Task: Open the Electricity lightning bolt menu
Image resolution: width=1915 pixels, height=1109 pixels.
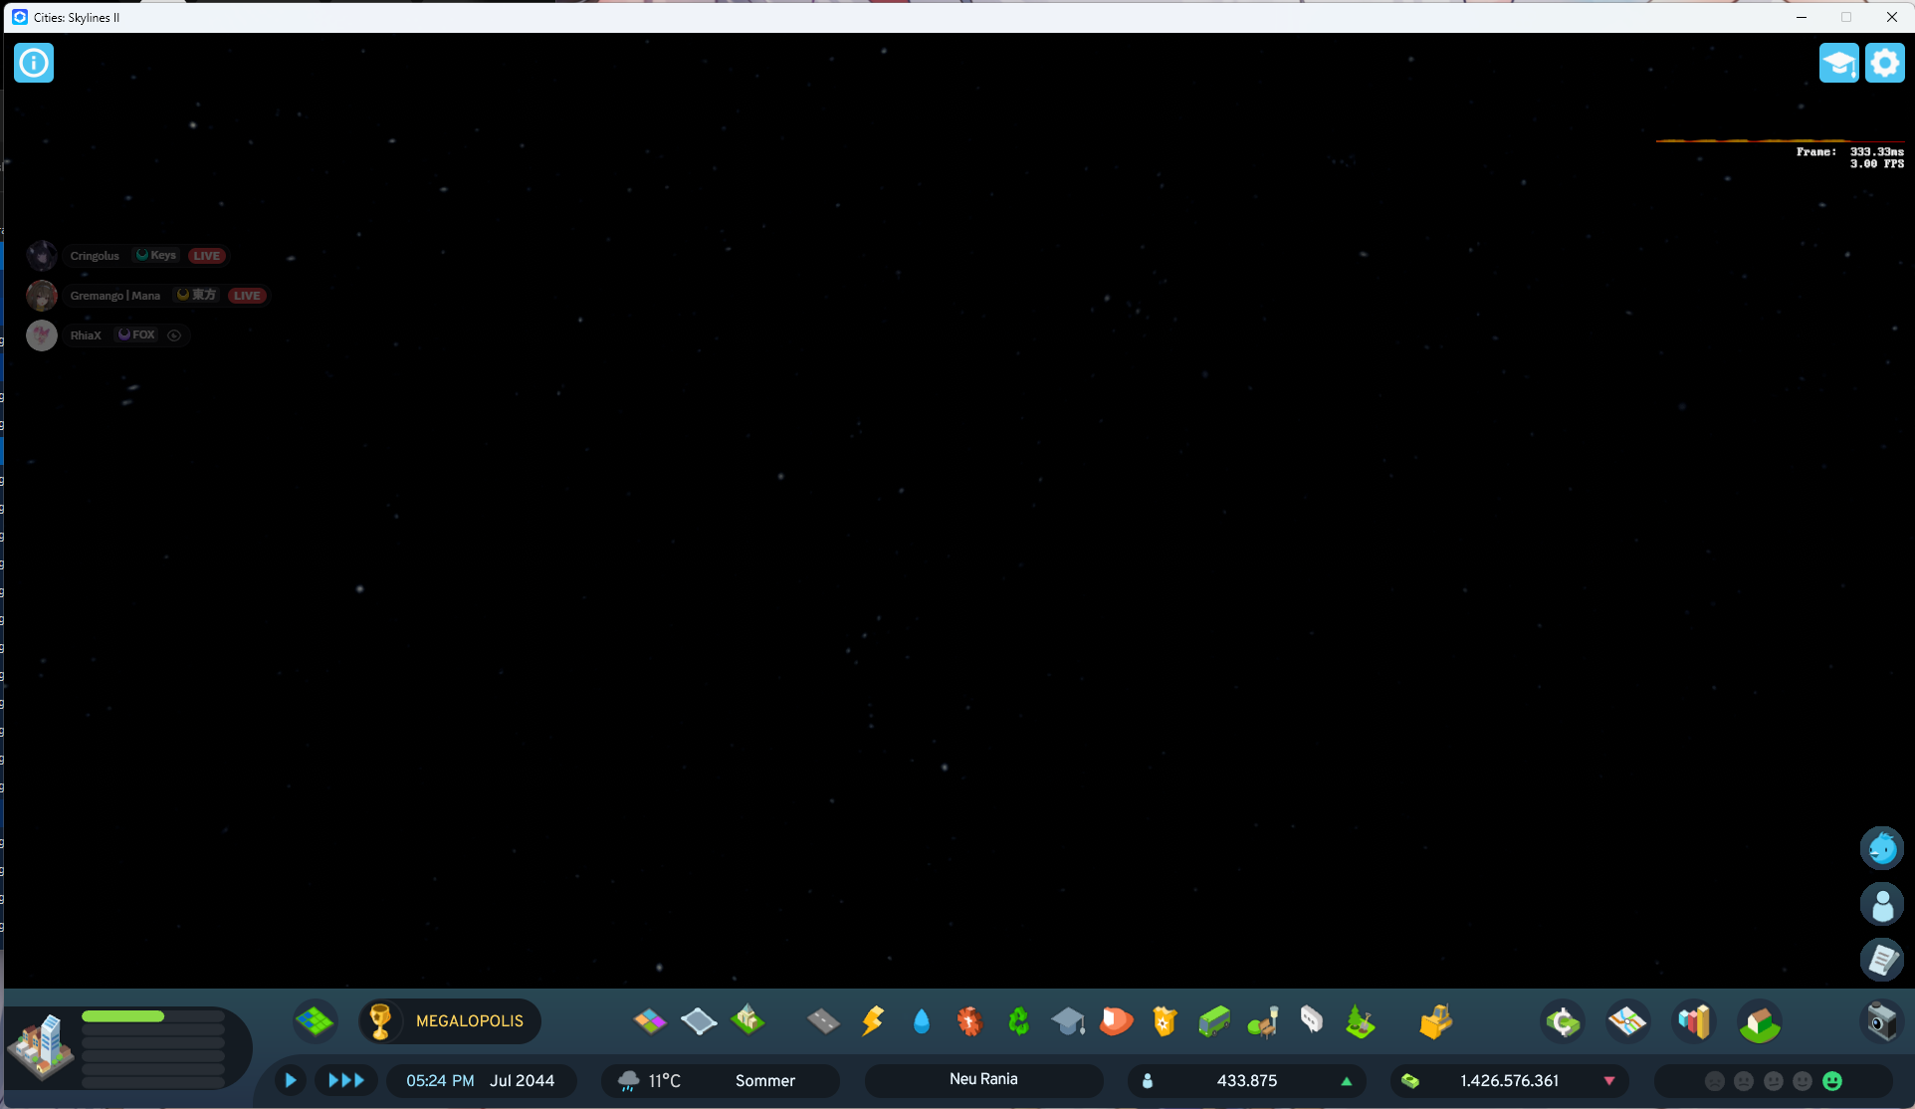Action: pos(872,1021)
